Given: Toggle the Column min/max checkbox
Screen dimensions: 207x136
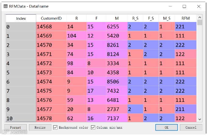Looking at the screenshot, I should pos(93,127).
